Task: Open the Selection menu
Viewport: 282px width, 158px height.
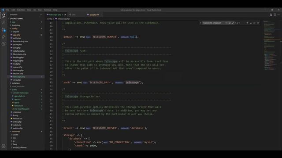Action: click(x=21, y=10)
